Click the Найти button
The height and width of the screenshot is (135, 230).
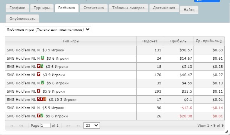189,10
